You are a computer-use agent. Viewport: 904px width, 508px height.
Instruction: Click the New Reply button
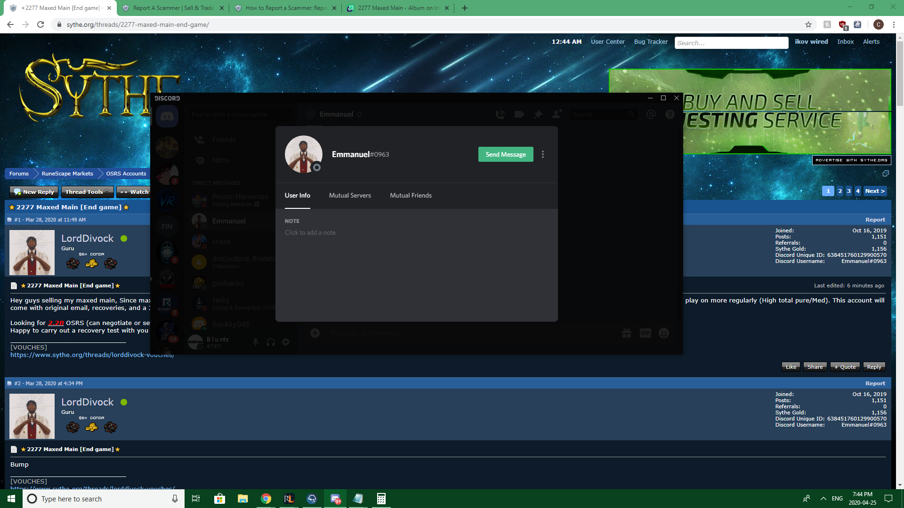tap(34, 191)
